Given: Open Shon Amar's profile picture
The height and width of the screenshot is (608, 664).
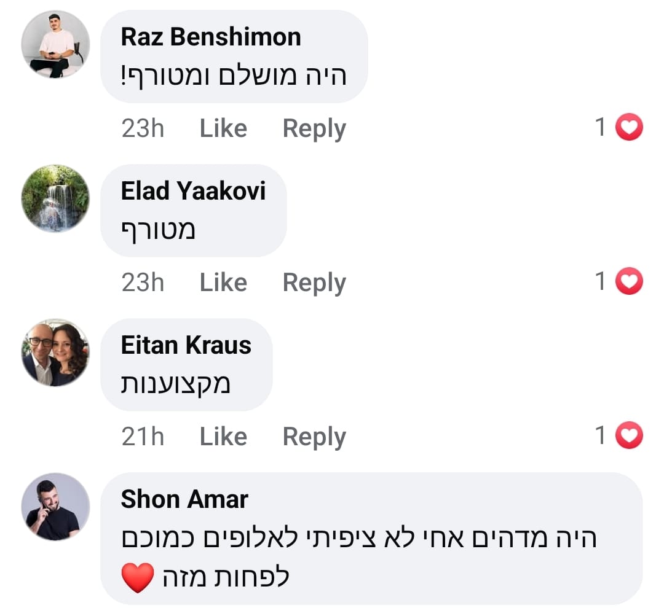Looking at the screenshot, I should [x=55, y=507].
